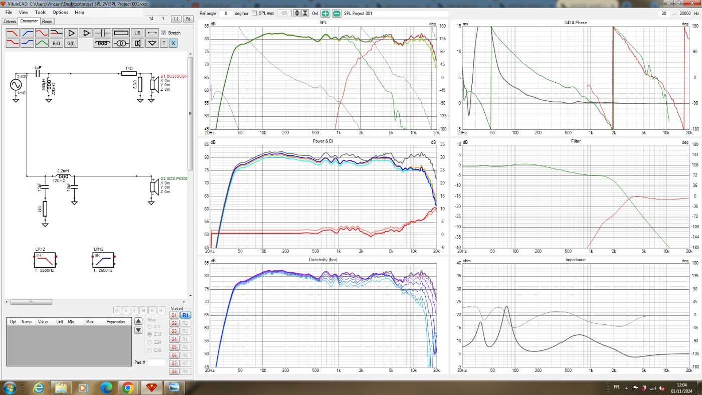Add a buffer amplifier triangle block

click(71, 33)
